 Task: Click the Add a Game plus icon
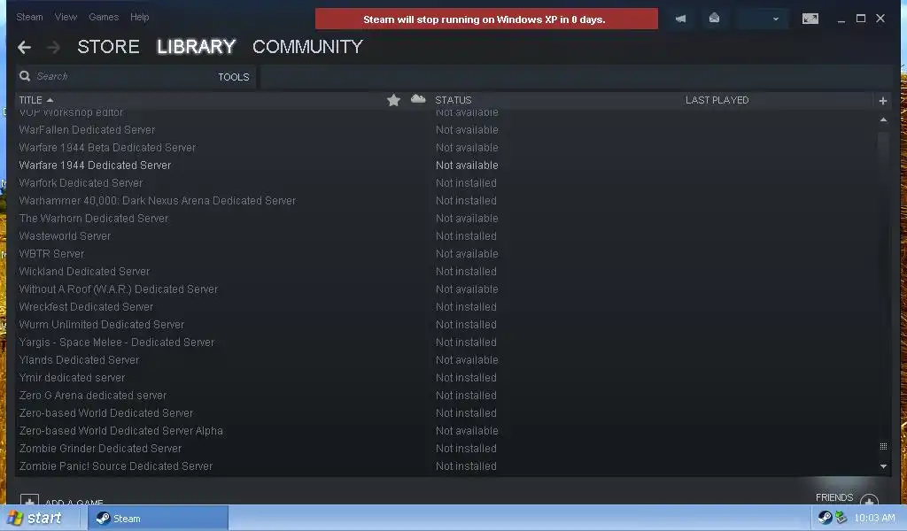pyautogui.click(x=29, y=500)
